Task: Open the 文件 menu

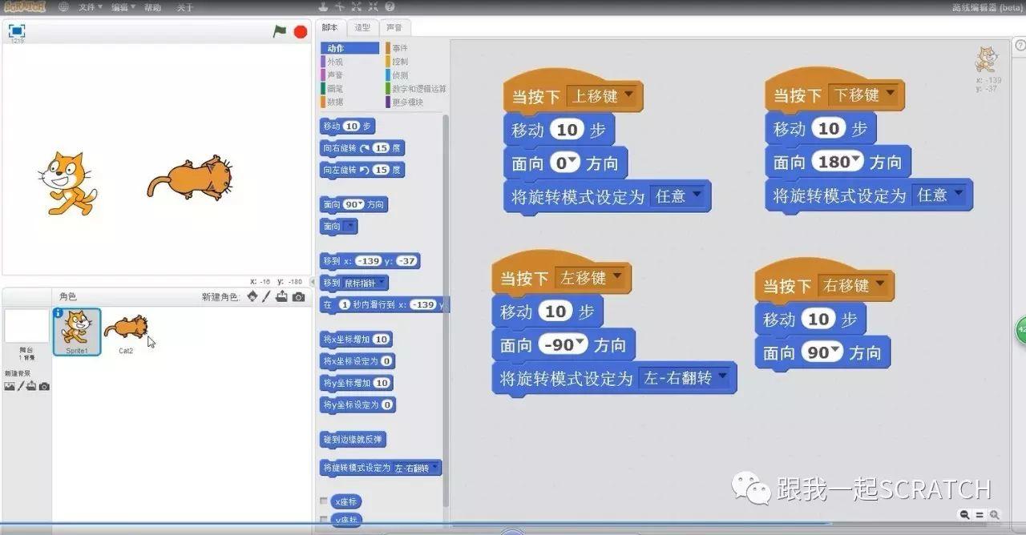Action: [x=90, y=7]
